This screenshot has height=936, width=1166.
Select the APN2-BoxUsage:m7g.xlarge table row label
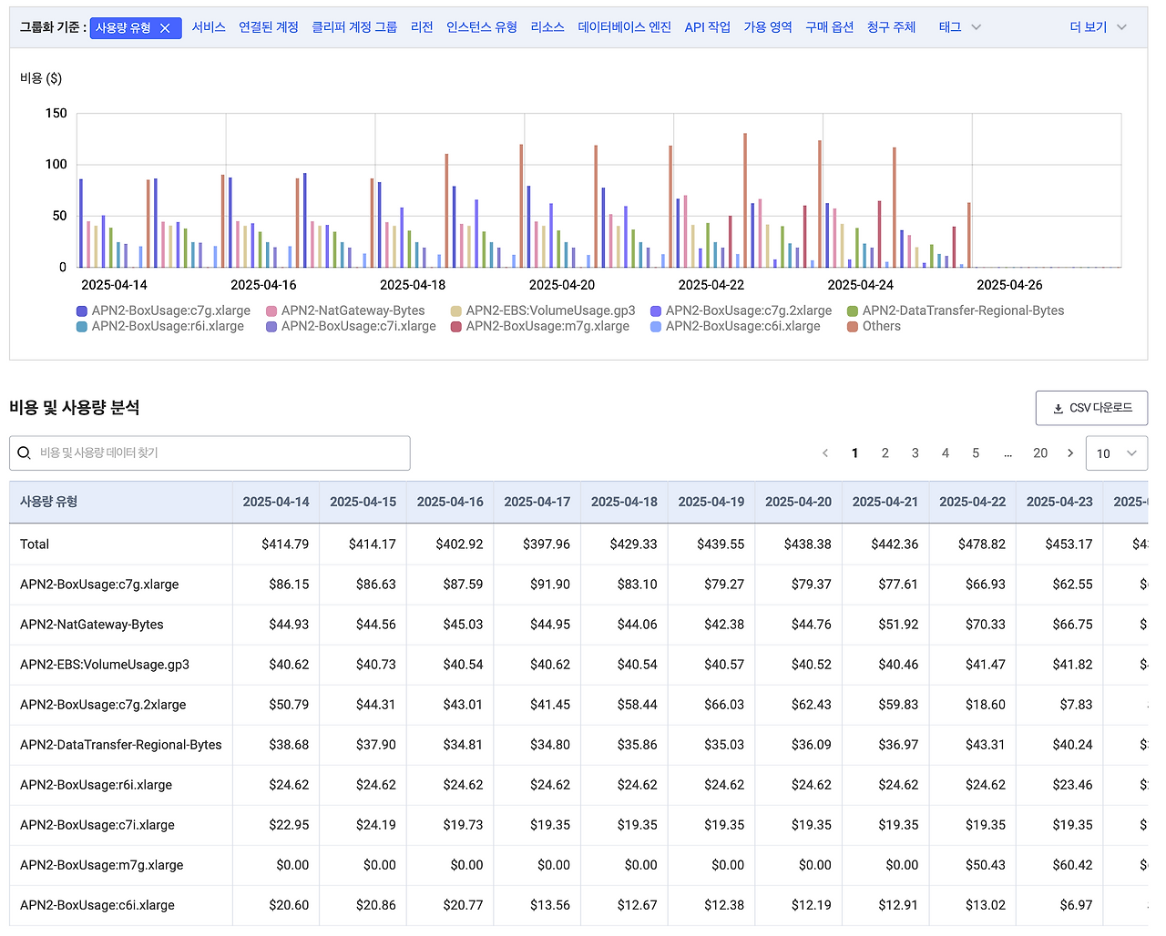pyautogui.click(x=102, y=865)
